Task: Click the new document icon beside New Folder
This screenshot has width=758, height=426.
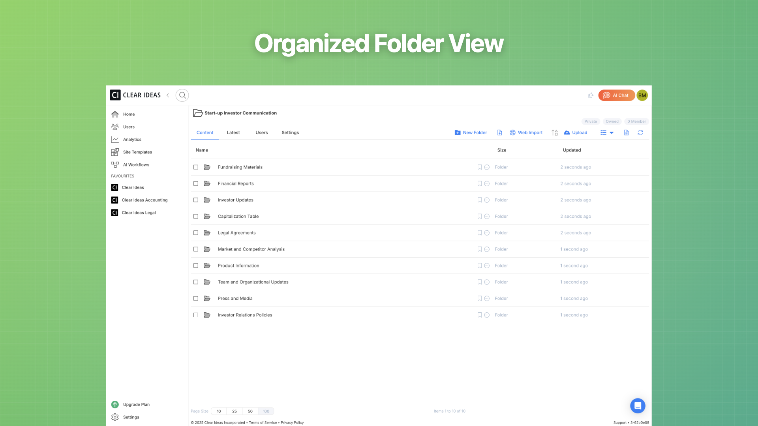Action: [x=499, y=133]
